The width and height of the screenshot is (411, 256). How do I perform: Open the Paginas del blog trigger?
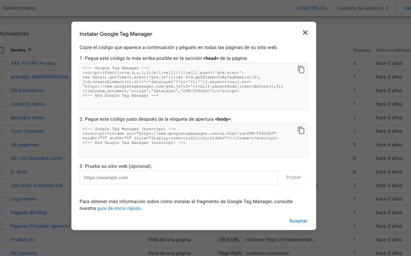point(28,213)
